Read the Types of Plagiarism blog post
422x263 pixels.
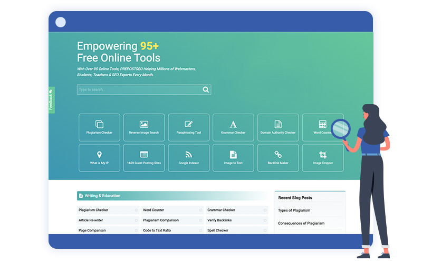tap(294, 210)
